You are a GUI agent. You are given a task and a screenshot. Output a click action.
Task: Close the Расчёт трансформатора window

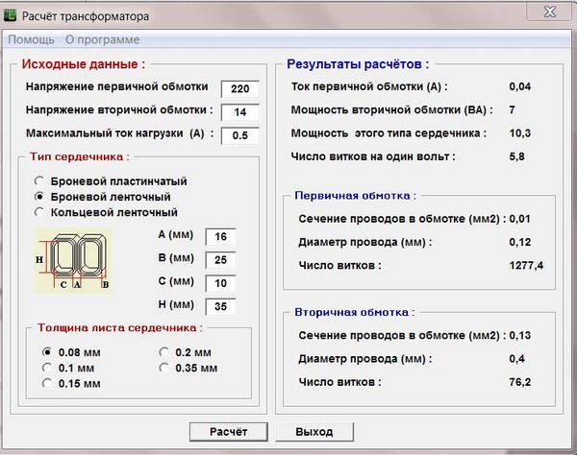[550, 12]
